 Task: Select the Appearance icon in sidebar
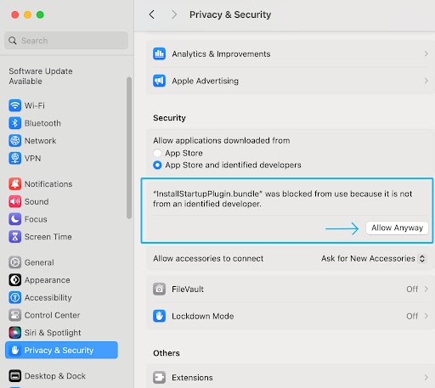[x=14, y=280]
